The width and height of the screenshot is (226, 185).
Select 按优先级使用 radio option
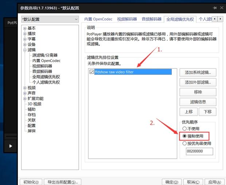197,143
